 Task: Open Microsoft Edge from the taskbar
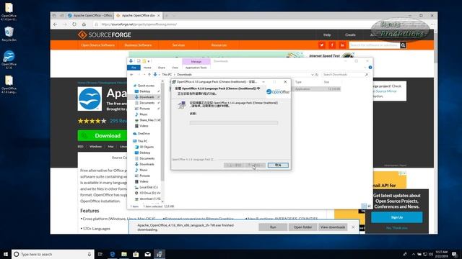point(113,254)
